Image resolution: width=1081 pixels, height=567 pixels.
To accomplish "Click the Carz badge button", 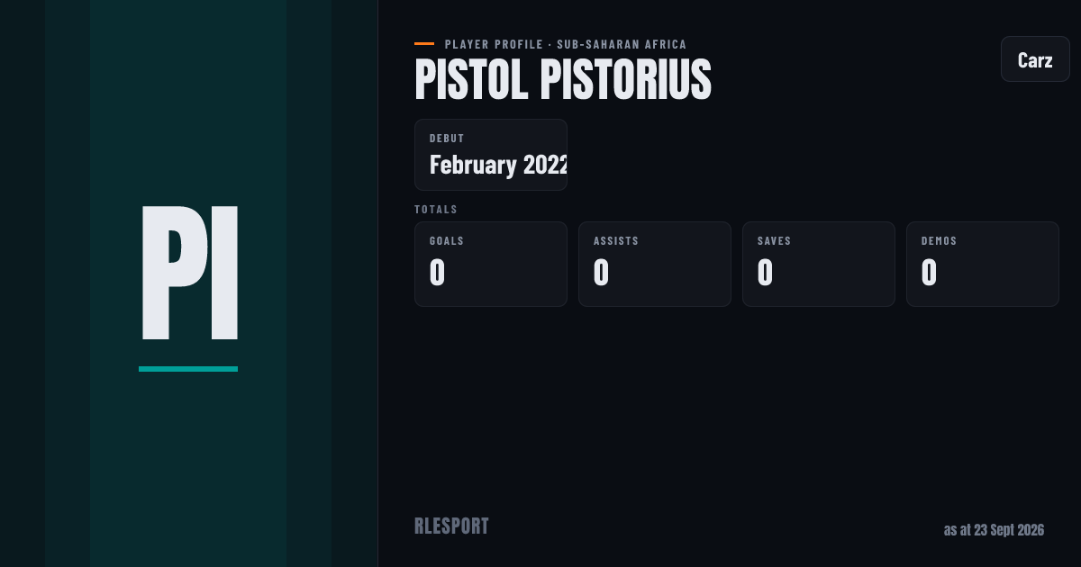I will coord(1035,60).
